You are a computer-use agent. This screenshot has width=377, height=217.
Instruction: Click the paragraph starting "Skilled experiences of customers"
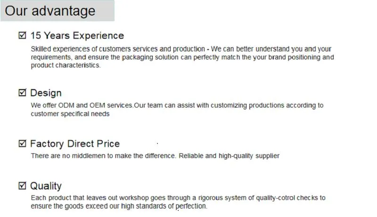181,57
